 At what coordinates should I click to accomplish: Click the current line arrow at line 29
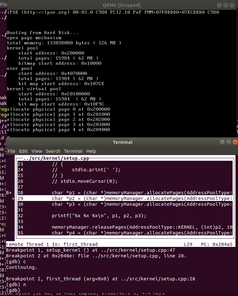click(13, 198)
